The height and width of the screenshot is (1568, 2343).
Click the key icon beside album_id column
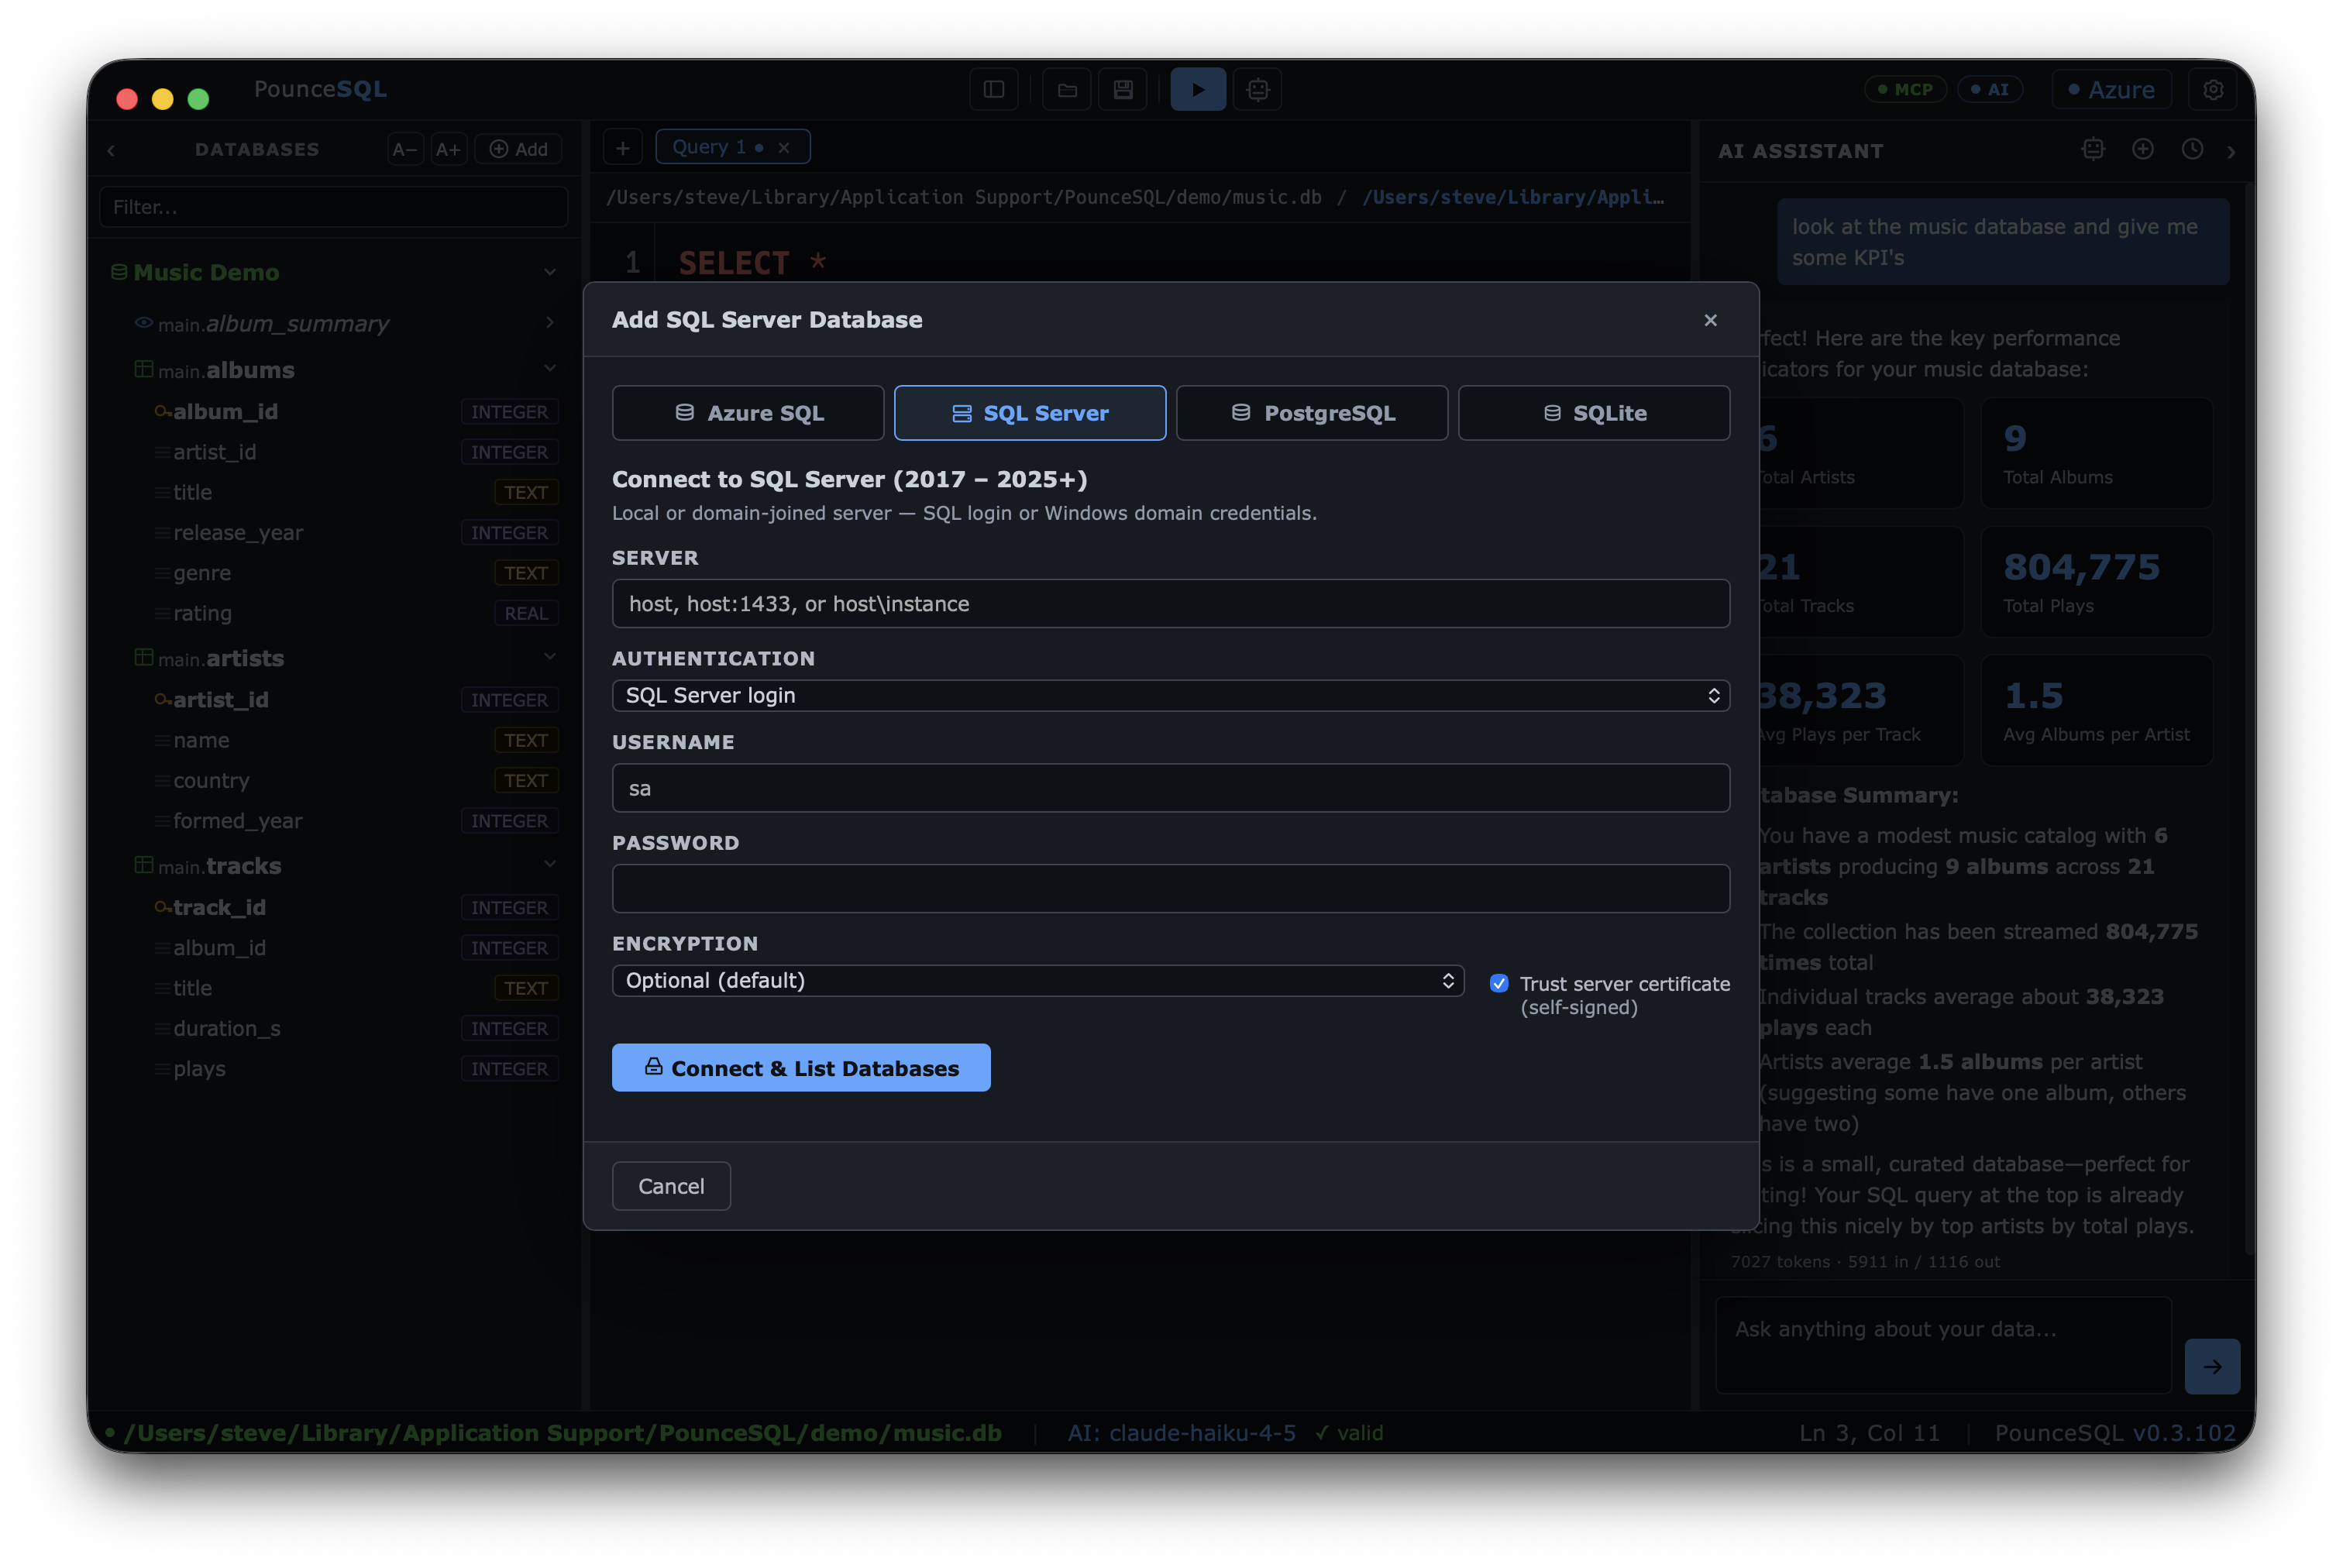click(x=163, y=412)
